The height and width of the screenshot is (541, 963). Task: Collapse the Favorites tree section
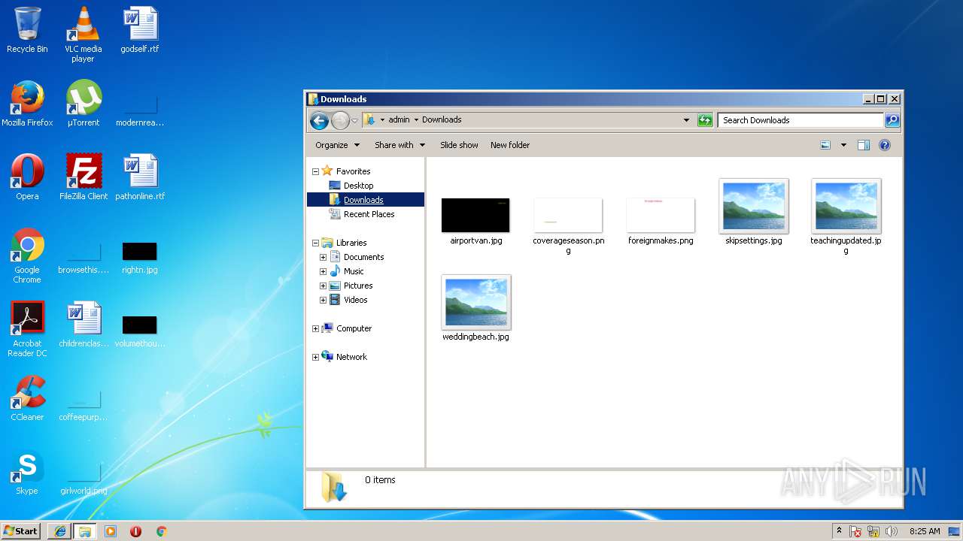coord(315,171)
